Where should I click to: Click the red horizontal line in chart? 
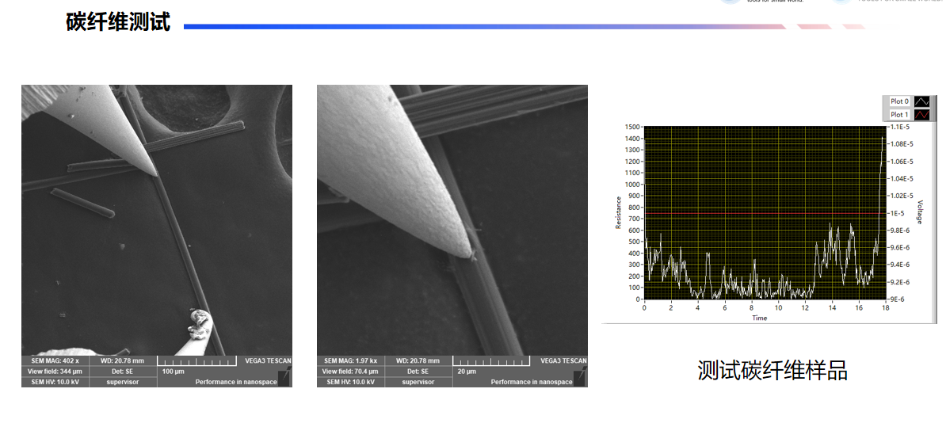pos(761,213)
